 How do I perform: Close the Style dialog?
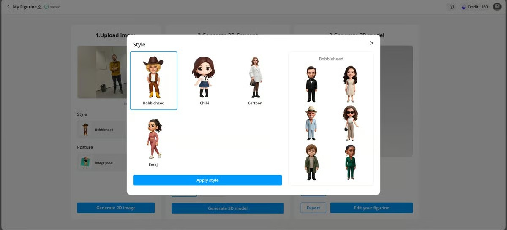point(372,43)
